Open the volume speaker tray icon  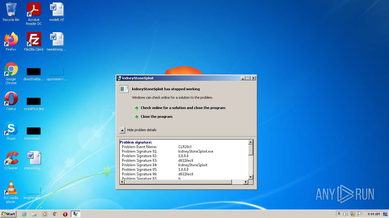pos(345,214)
